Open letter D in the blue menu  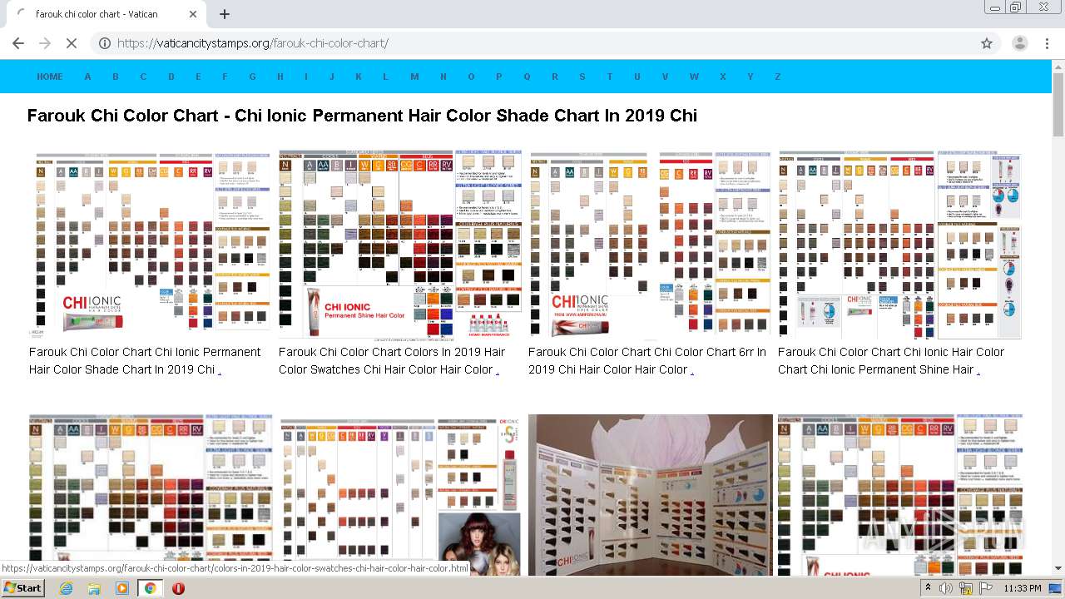pos(171,77)
